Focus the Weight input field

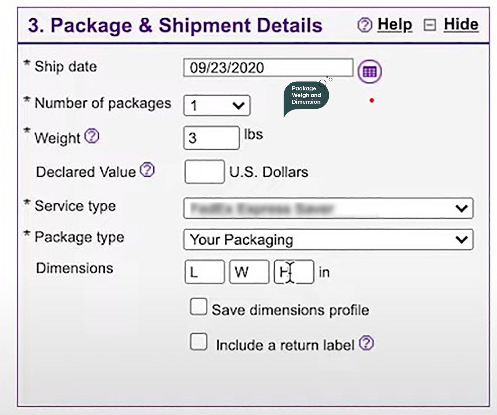click(211, 138)
